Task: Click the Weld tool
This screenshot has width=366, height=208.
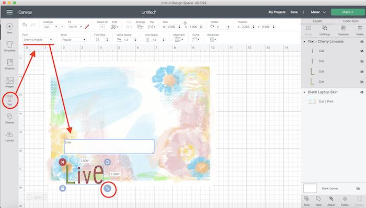Action: [318, 201]
